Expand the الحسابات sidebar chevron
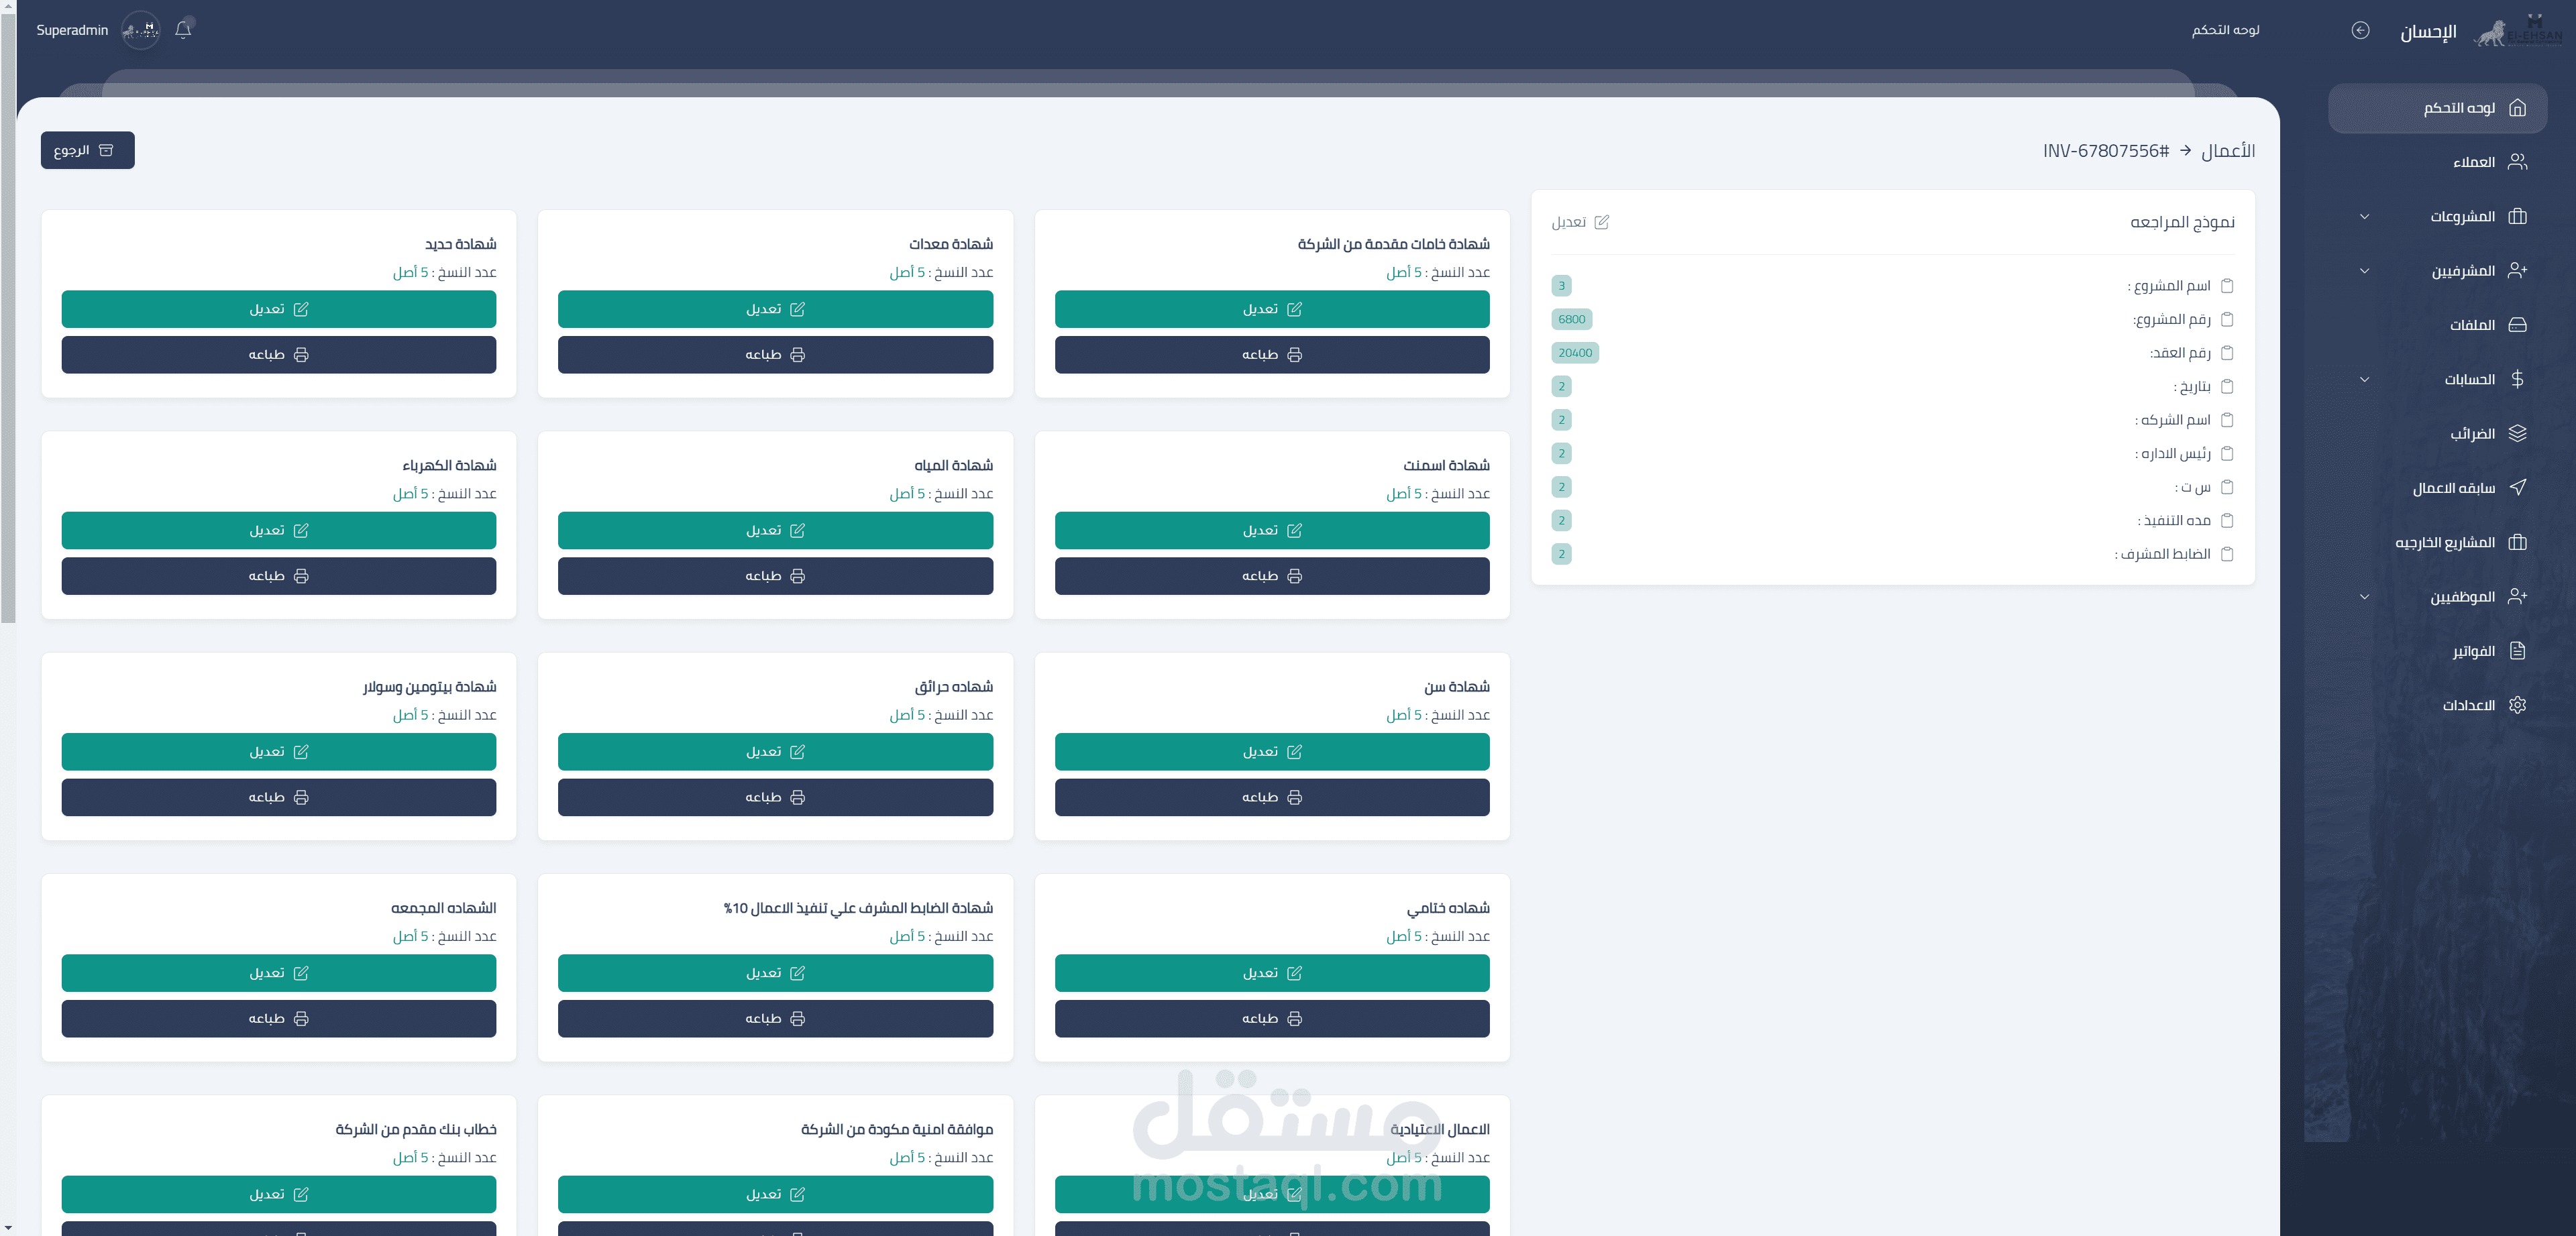 click(x=2364, y=379)
